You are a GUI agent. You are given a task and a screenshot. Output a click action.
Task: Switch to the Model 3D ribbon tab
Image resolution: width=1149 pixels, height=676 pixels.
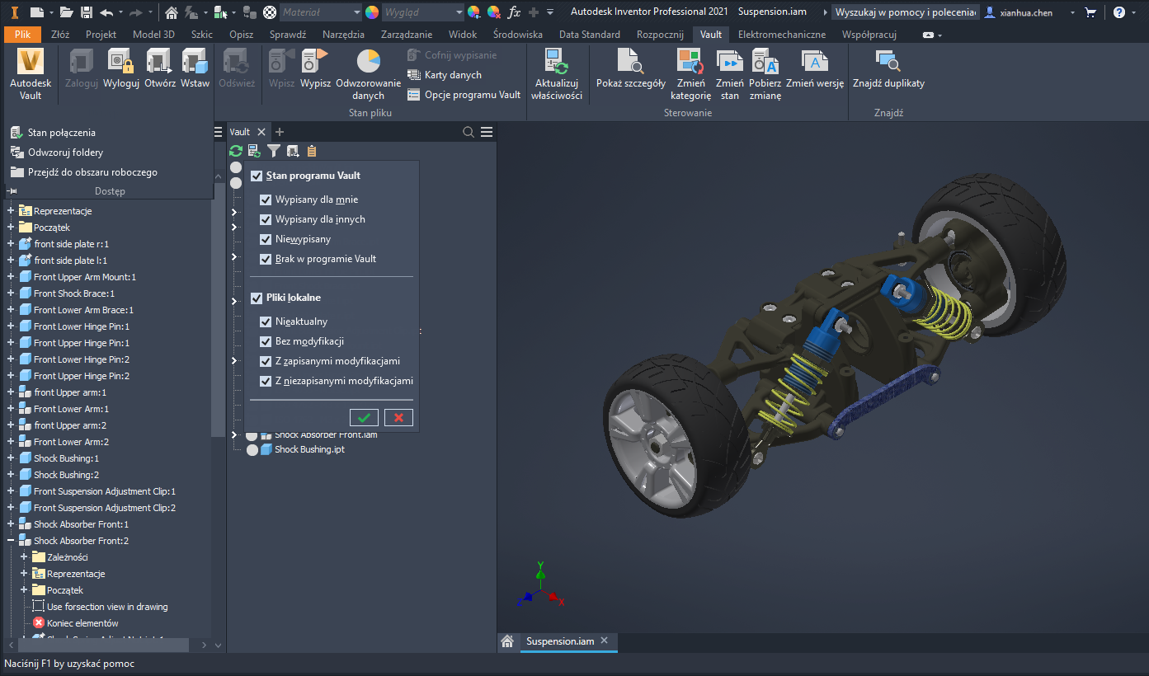click(x=153, y=35)
